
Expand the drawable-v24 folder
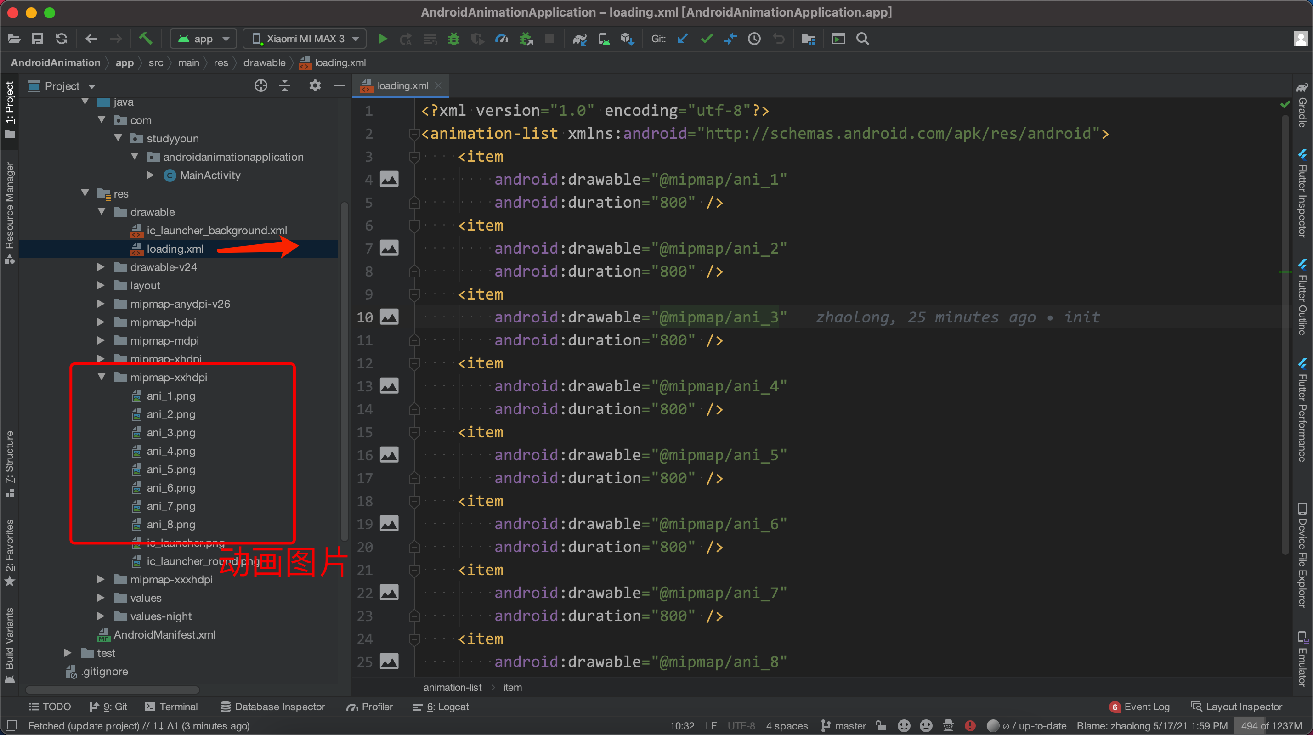101,266
